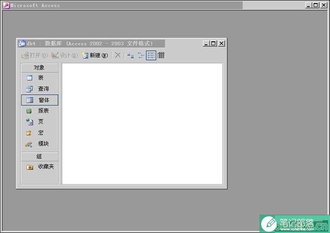Image resolution: width=330 pixels, height=233 pixels.
Task: Click the 打开 (Open) toolbar button
Action: pos(35,55)
